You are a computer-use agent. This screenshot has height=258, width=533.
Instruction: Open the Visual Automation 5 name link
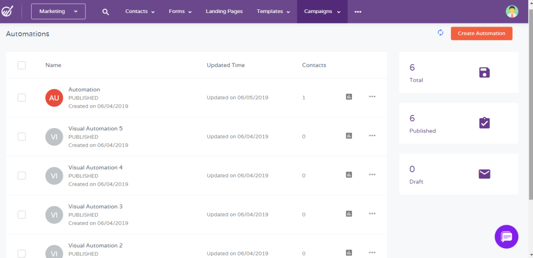tap(96, 128)
